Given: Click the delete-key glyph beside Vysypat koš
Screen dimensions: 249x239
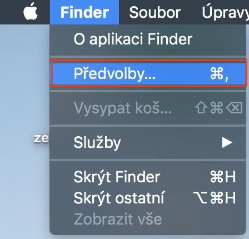Looking at the screenshot, I should point(234,107).
